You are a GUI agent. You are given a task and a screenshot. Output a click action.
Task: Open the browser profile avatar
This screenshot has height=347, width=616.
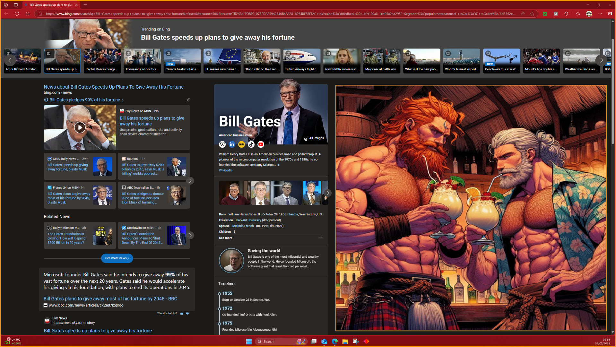pyautogui.click(x=589, y=13)
